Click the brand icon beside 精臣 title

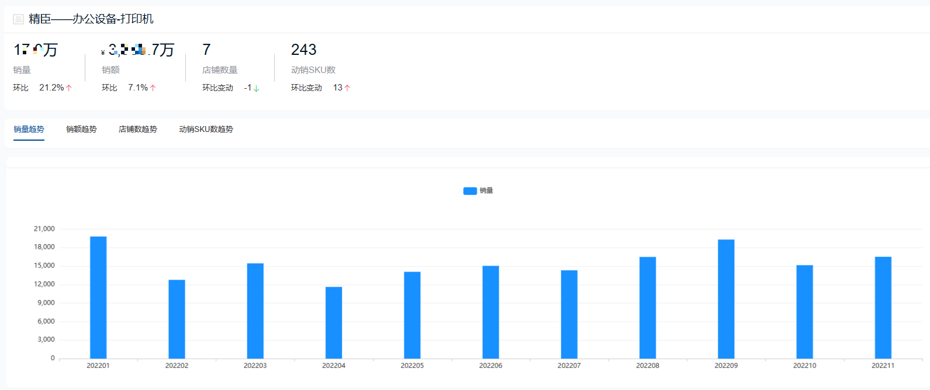click(18, 19)
